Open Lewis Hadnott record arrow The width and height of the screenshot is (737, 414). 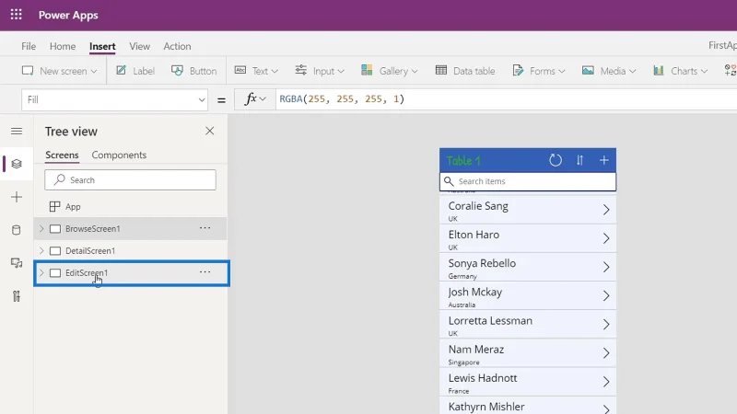coord(606,382)
